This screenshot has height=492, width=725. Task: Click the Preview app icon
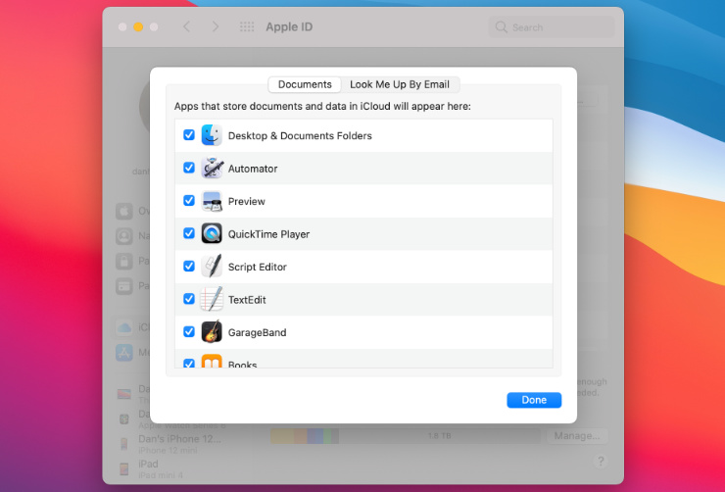tap(212, 201)
